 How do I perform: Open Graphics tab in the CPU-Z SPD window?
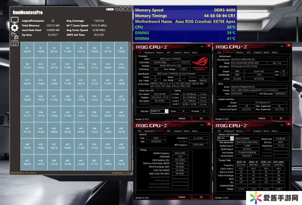click(257, 131)
